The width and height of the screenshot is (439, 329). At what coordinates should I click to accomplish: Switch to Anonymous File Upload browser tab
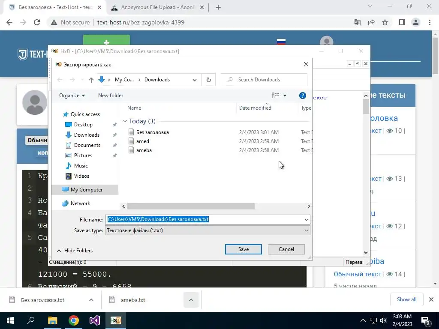pos(158,8)
